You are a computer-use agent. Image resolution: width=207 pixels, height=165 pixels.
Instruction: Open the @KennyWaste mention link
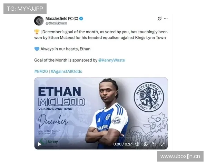(111, 60)
